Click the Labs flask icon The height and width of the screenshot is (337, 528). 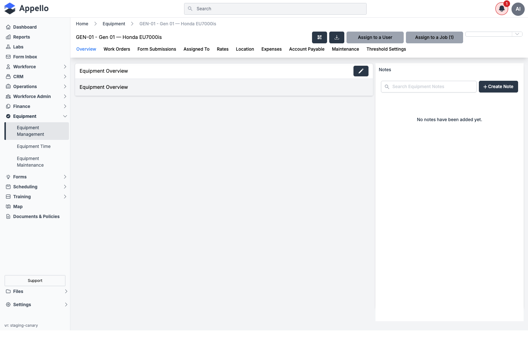pos(8,47)
